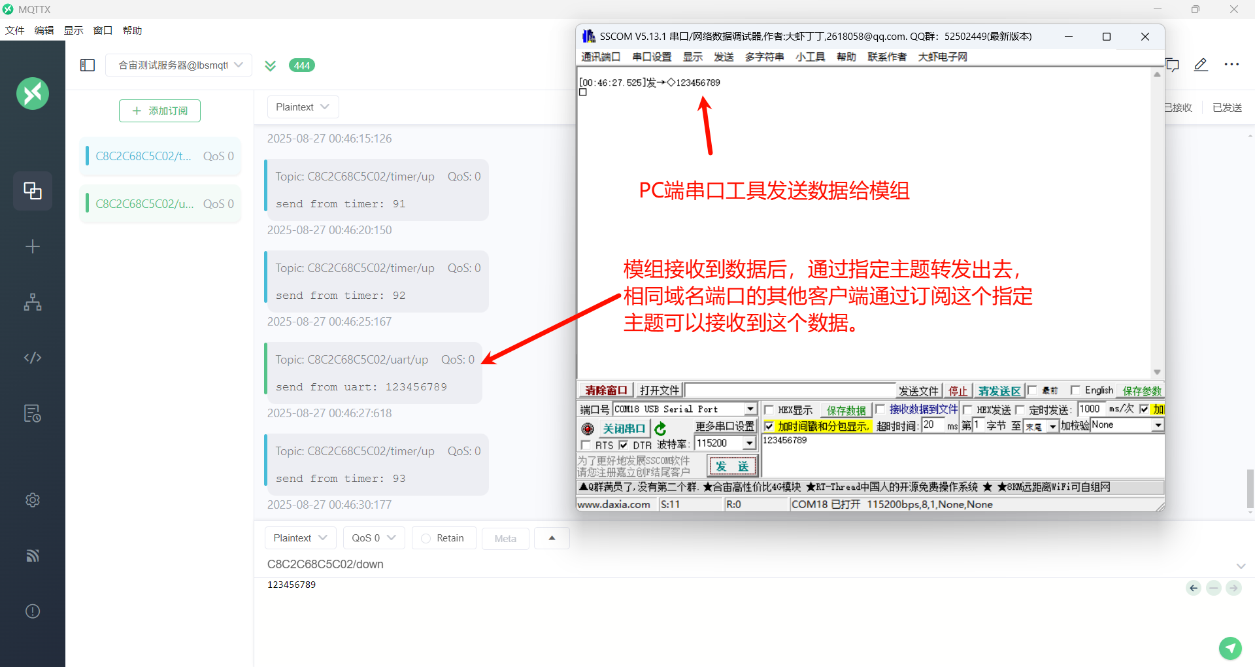The width and height of the screenshot is (1255, 667).
Task: Click the previous payload history arrow
Action: click(1194, 588)
